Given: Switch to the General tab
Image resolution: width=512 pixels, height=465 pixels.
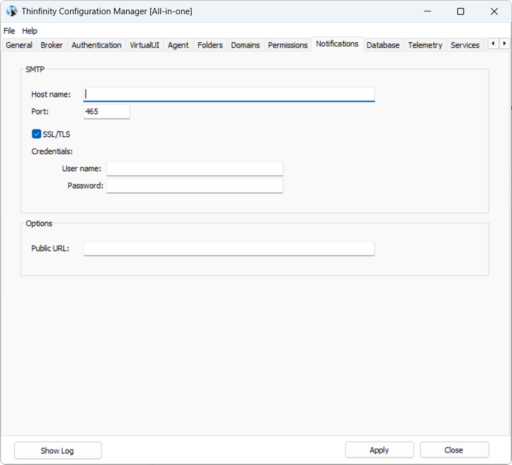Looking at the screenshot, I should pyautogui.click(x=19, y=45).
